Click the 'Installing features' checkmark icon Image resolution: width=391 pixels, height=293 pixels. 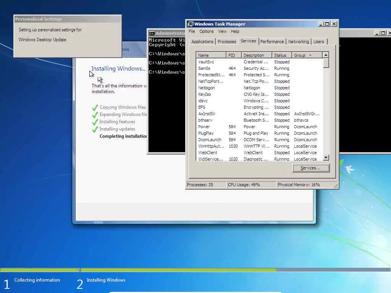(x=95, y=122)
